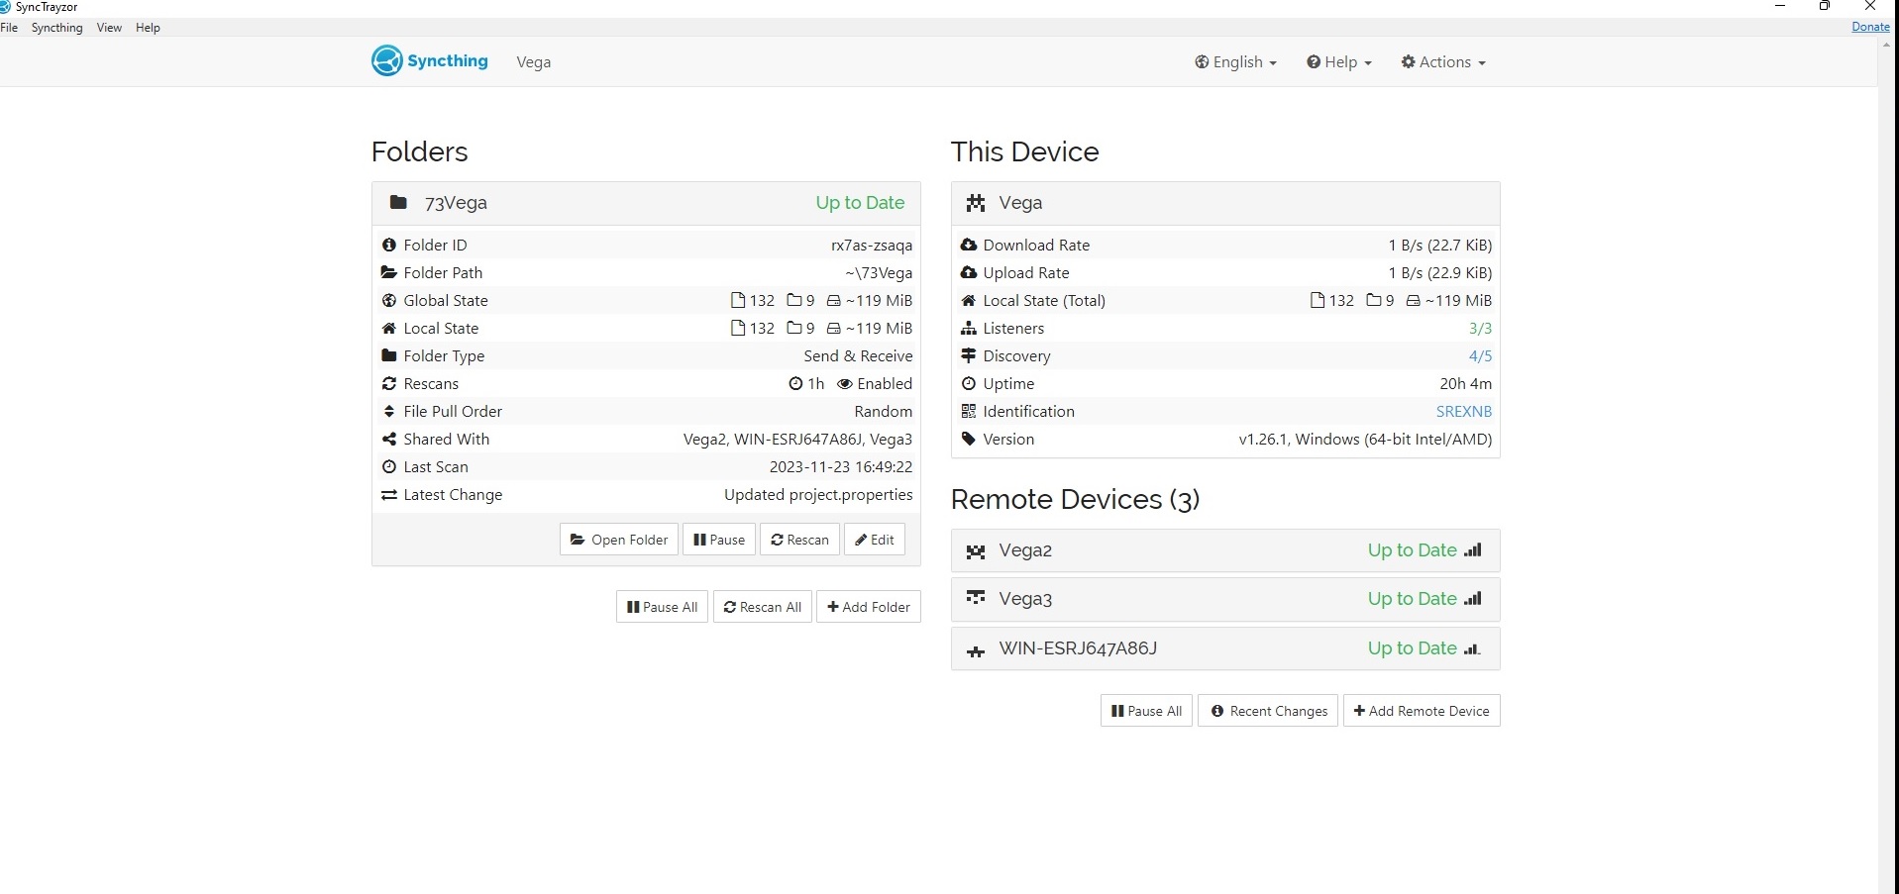
Task: Click the Donate link
Action: [1870, 27]
